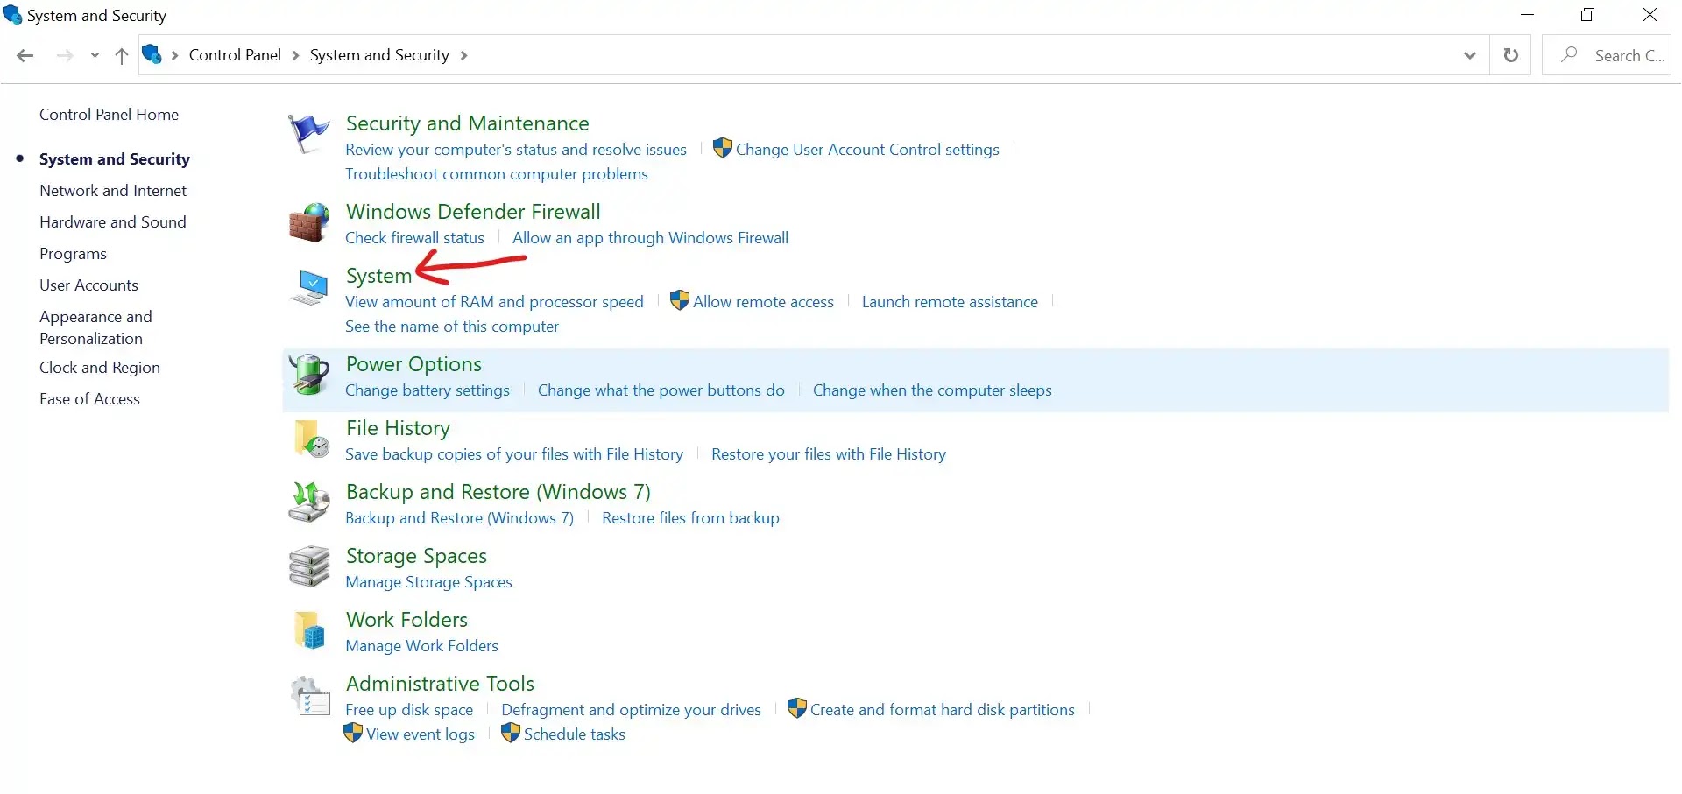The height and width of the screenshot is (794, 1682).
Task: Click System and Security breadcrumb in address bar
Action: click(x=379, y=55)
